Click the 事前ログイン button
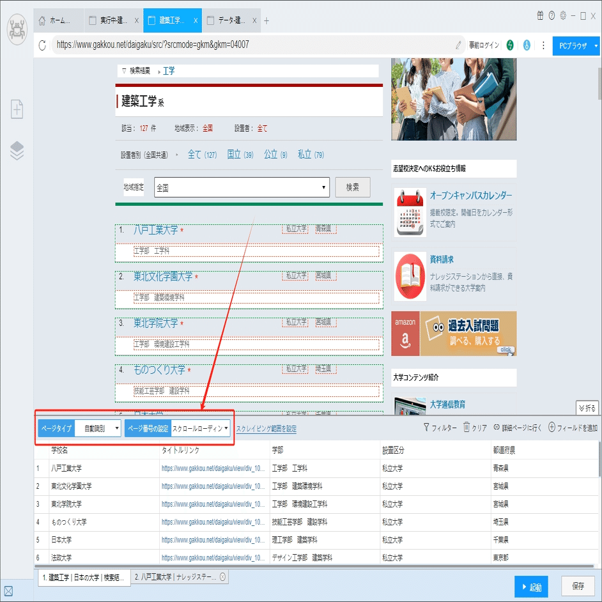Screen dimensions: 602x602 [x=484, y=45]
